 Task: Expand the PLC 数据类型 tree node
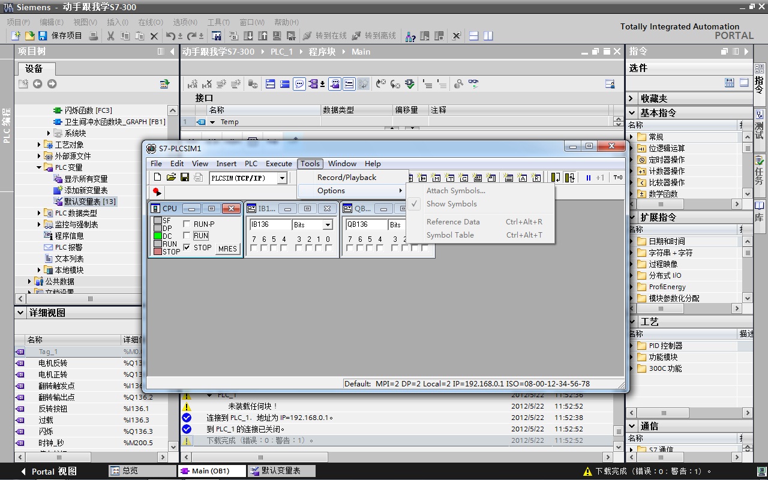(x=40, y=213)
